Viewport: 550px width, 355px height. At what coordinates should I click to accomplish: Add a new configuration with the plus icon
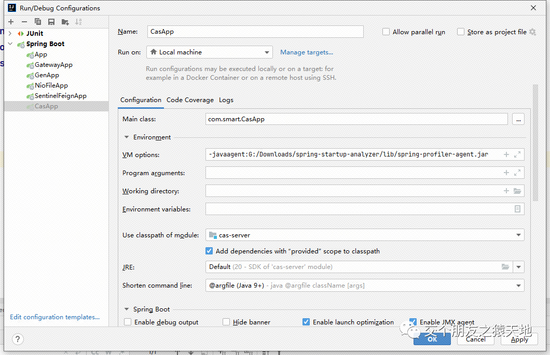[11, 22]
